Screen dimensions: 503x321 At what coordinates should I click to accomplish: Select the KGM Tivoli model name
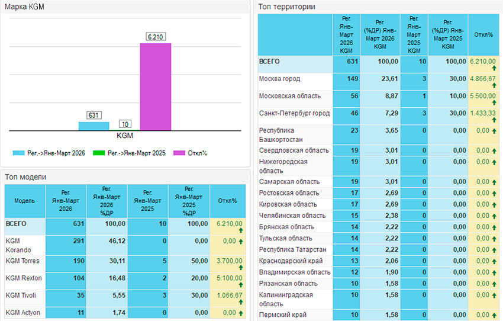22,295
